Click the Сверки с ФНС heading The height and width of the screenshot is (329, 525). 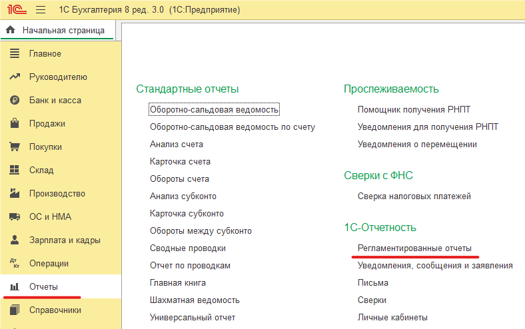tap(378, 175)
